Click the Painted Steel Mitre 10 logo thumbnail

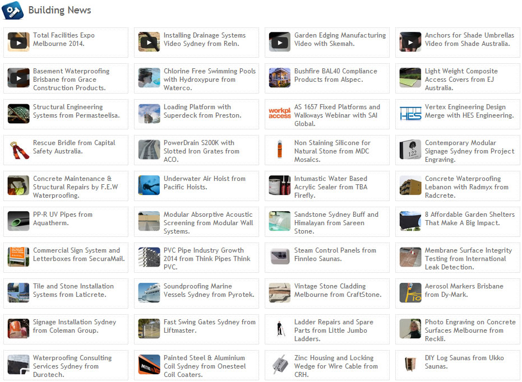pyautogui.click(x=149, y=365)
